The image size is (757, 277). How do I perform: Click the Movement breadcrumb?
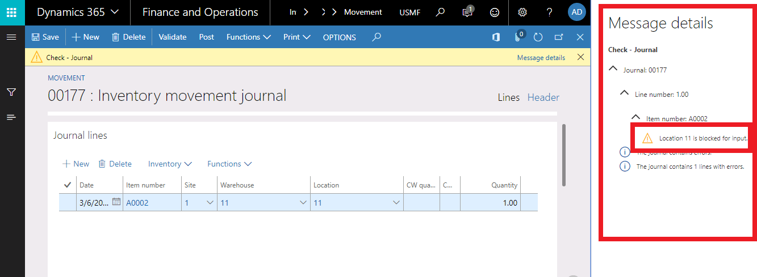[x=363, y=12]
